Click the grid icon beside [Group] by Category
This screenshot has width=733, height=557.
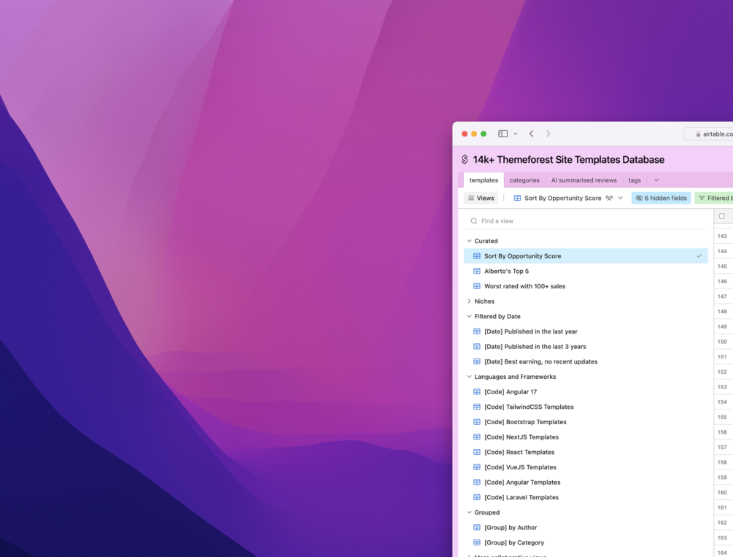(x=477, y=542)
